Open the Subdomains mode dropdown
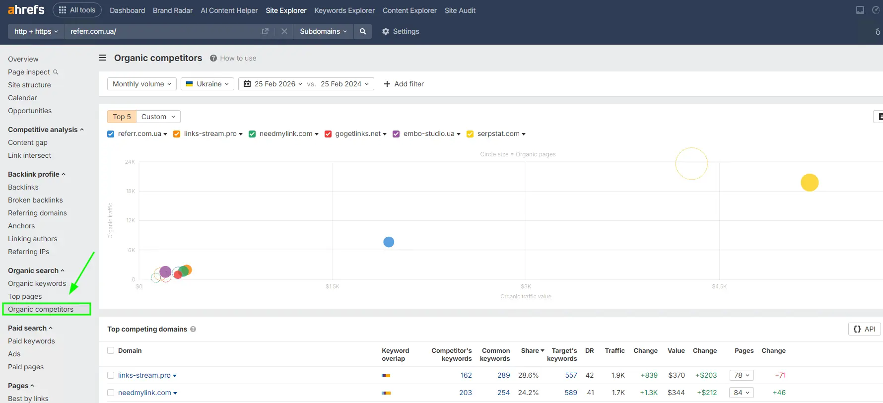 pos(323,31)
